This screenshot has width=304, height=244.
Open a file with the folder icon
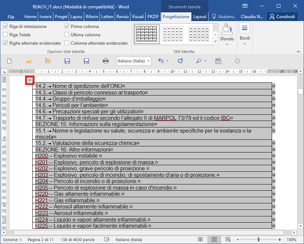pyautogui.click(x=28, y=61)
